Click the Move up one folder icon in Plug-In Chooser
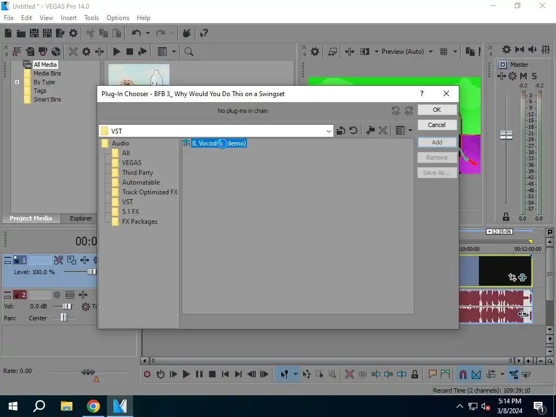The width and height of the screenshot is (556, 417). pyautogui.click(x=341, y=130)
